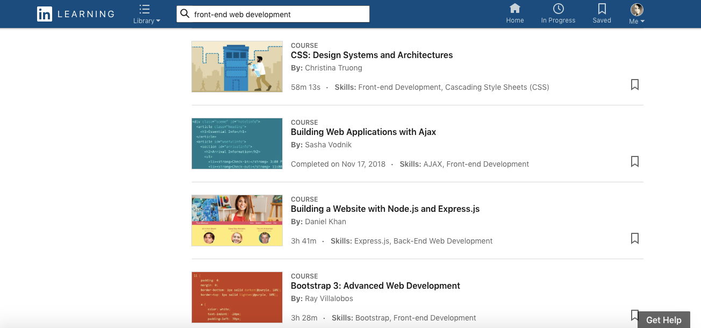The image size is (701, 328).
Task: Click the 58m 13s duration text
Action: [x=305, y=87]
